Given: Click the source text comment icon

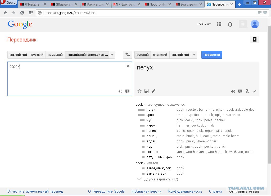Looking at the screenshot, I should (127, 91).
